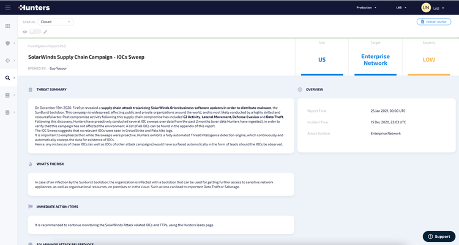459x245 pixels.
Task: Click the Threat Summary clipboard icon
Action: [31, 90]
